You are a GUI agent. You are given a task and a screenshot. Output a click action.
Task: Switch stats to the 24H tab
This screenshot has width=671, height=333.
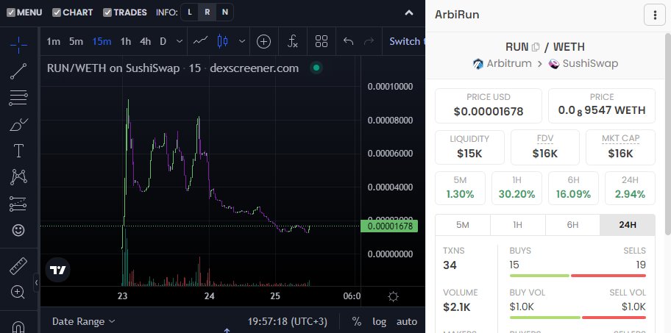628,225
